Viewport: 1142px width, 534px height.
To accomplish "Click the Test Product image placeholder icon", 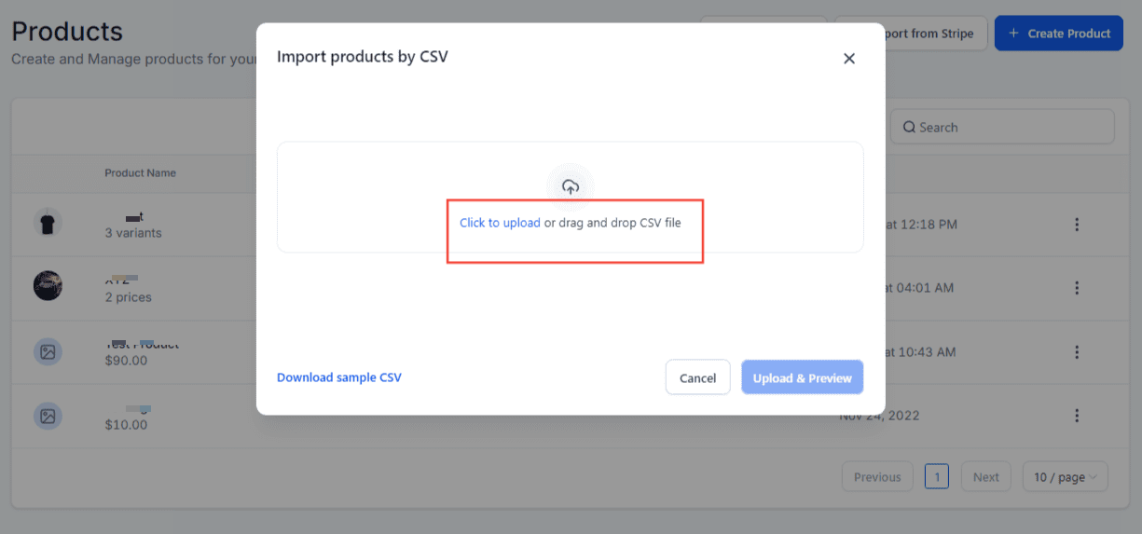I will 48,352.
